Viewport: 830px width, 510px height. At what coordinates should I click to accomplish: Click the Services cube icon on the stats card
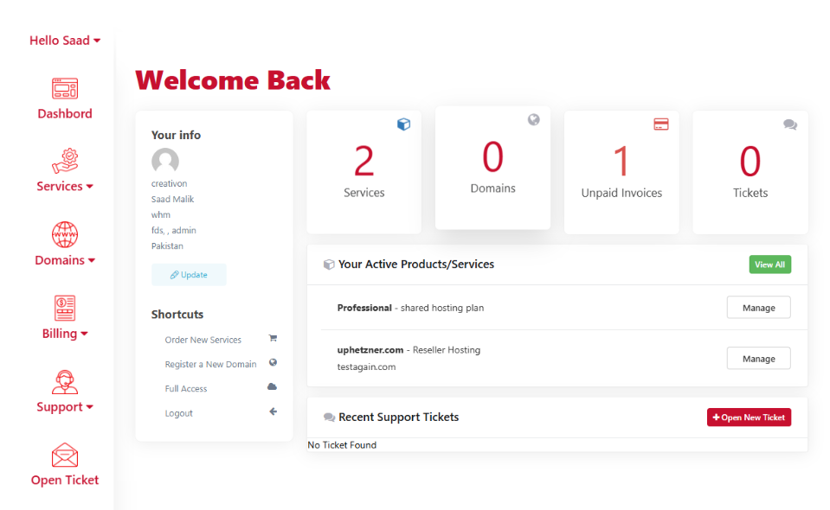tap(403, 124)
